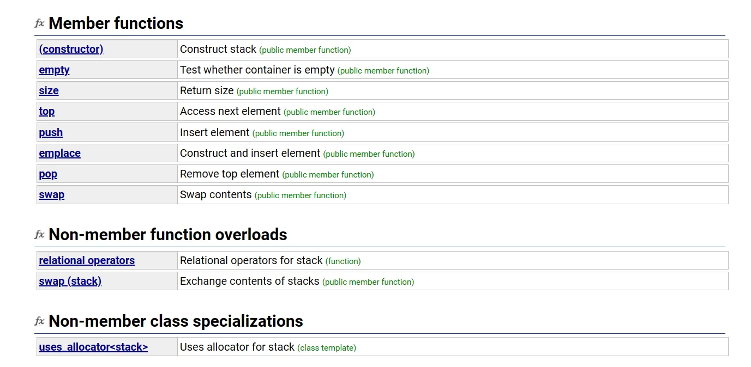The width and height of the screenshot is (751, 367).
Task: Click the Member functions heading
Action: [x=116, y=23]
